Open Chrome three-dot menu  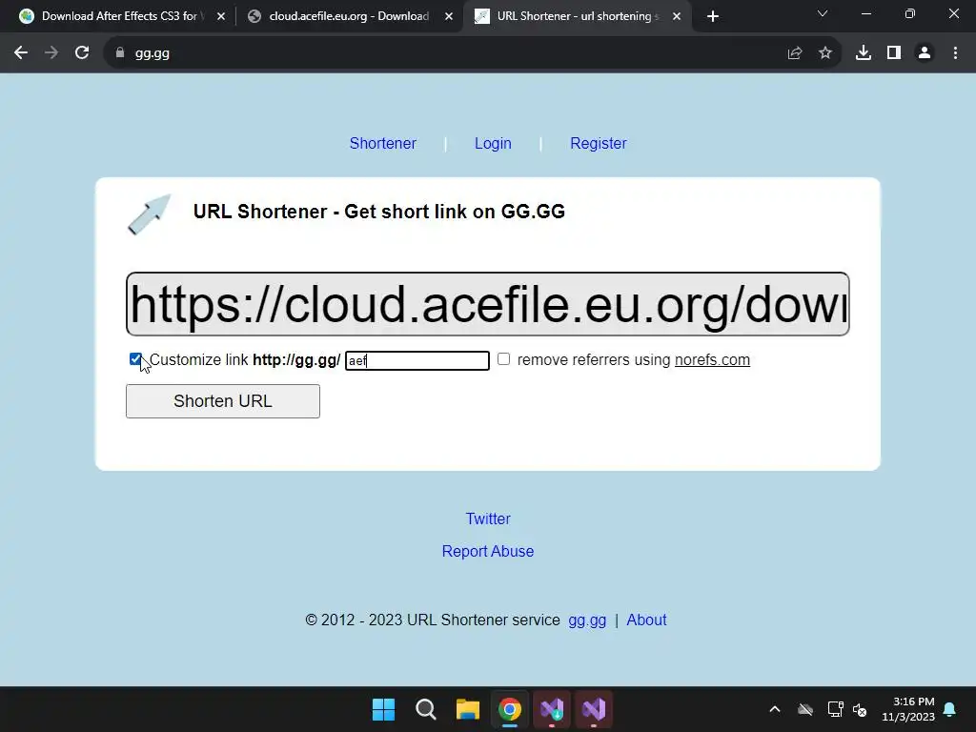(x=955, y=53)
